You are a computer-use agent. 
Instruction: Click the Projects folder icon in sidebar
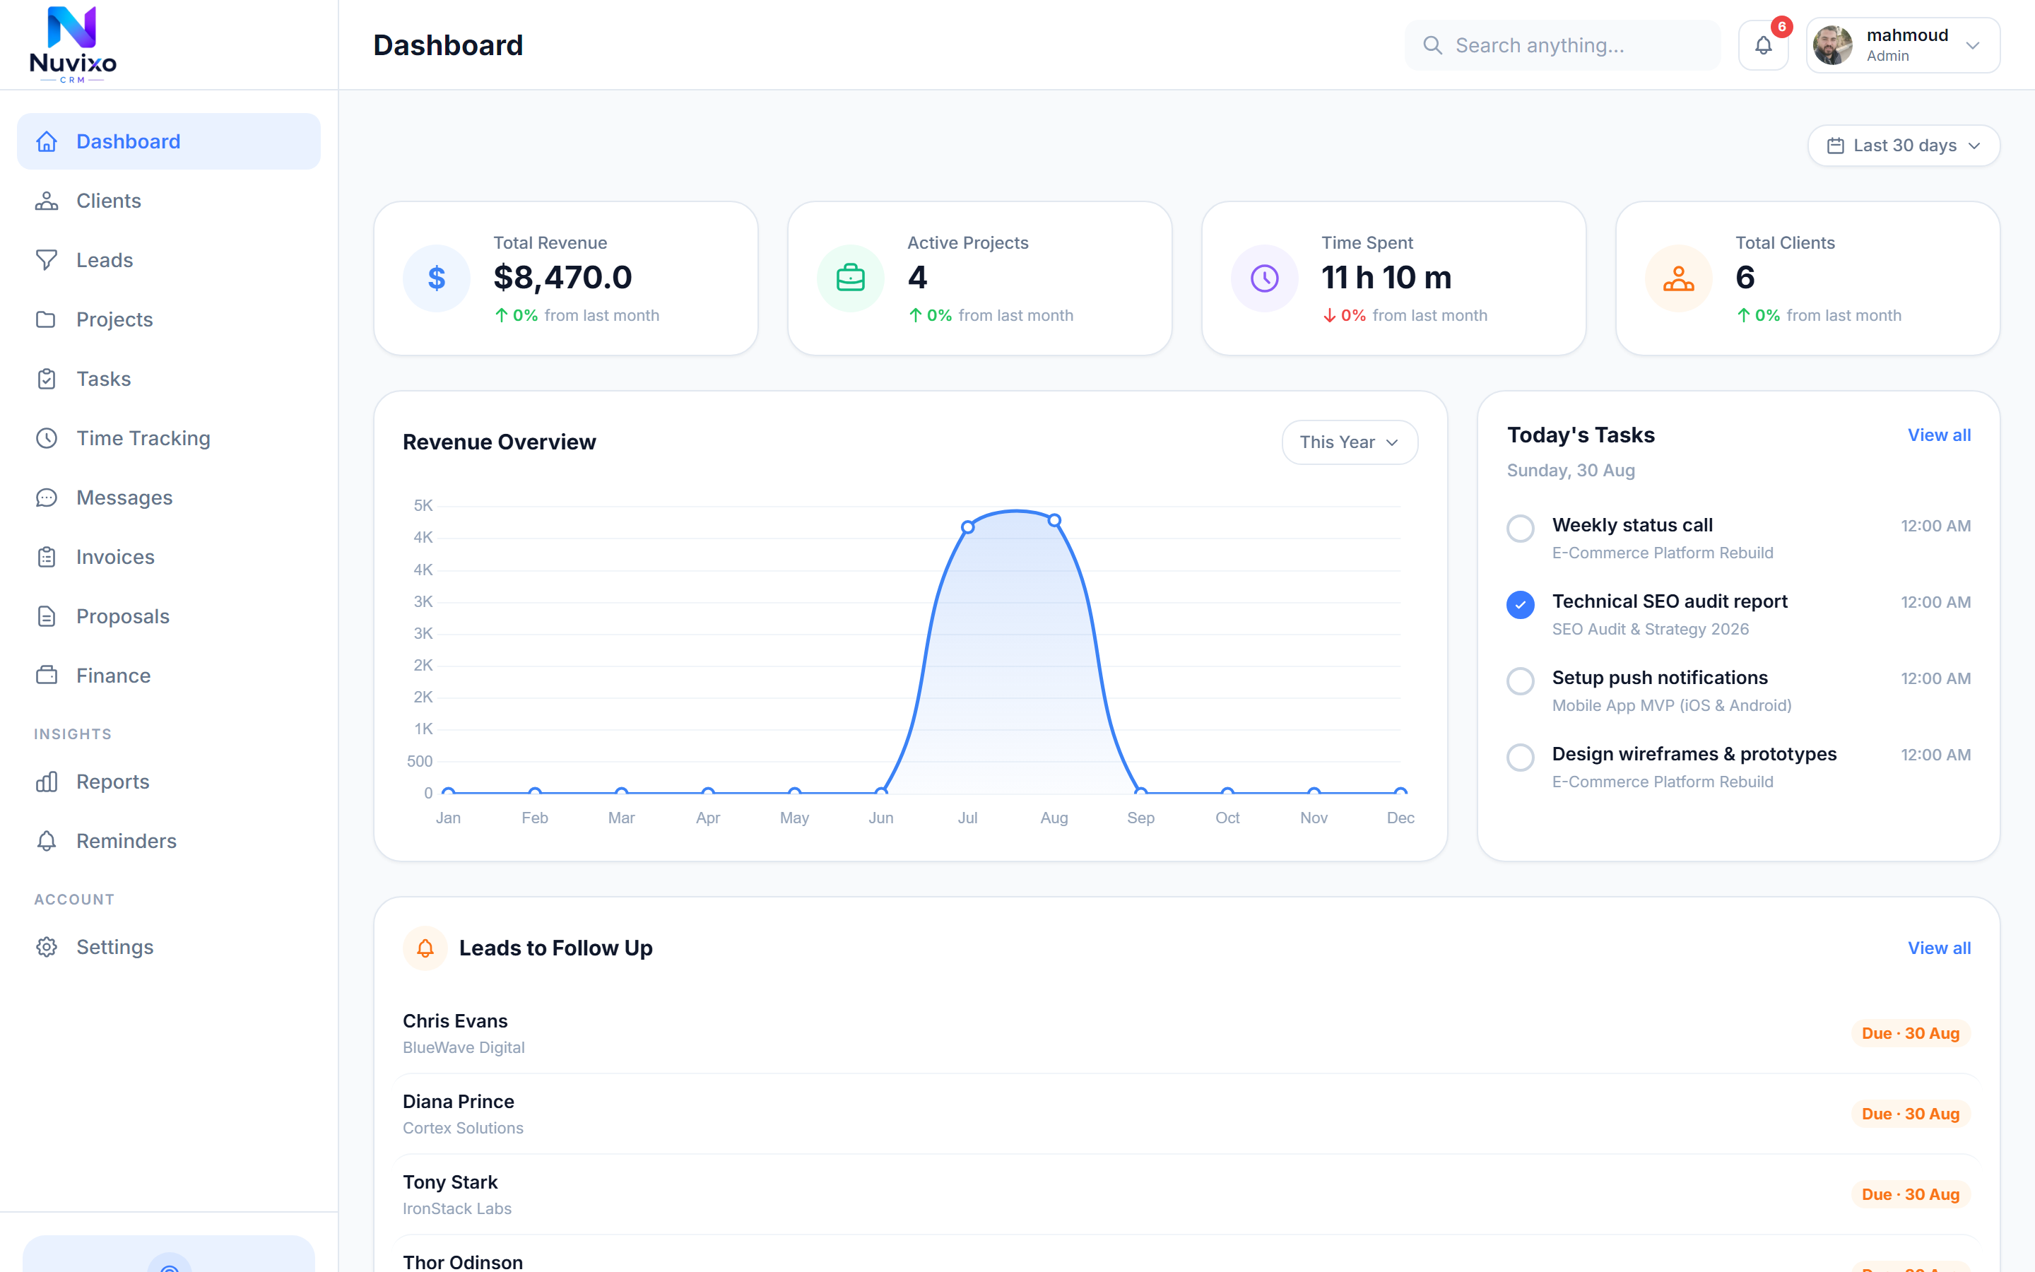point(47,319)
